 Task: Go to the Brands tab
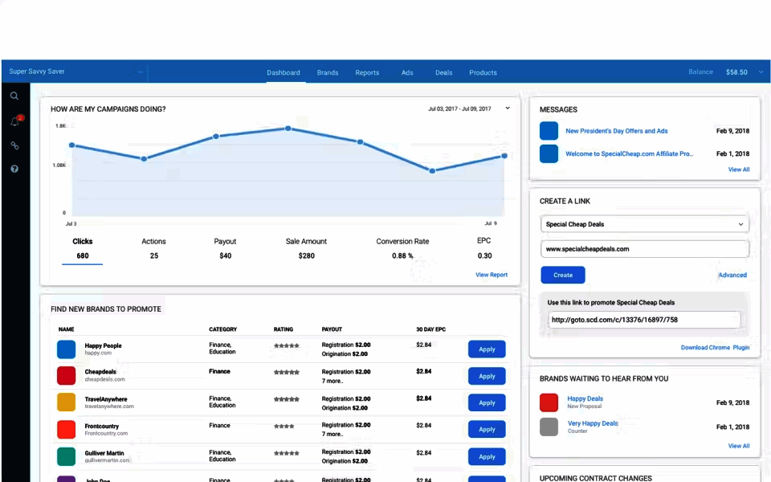point(328,73)
